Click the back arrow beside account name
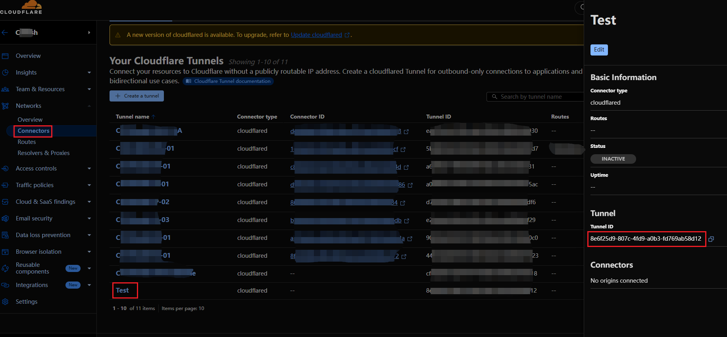This screenshot has height=337, width=727. [x=5, y=33]
